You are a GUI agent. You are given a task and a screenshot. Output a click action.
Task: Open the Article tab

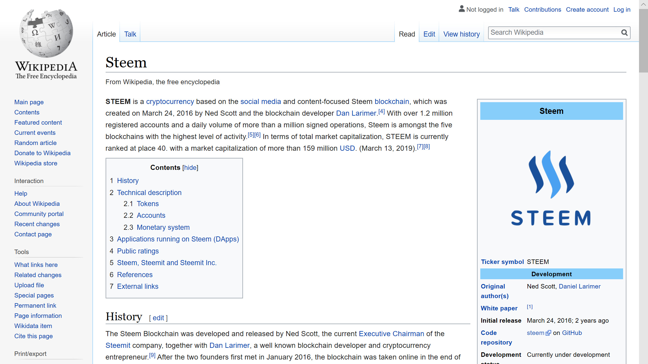106,34
